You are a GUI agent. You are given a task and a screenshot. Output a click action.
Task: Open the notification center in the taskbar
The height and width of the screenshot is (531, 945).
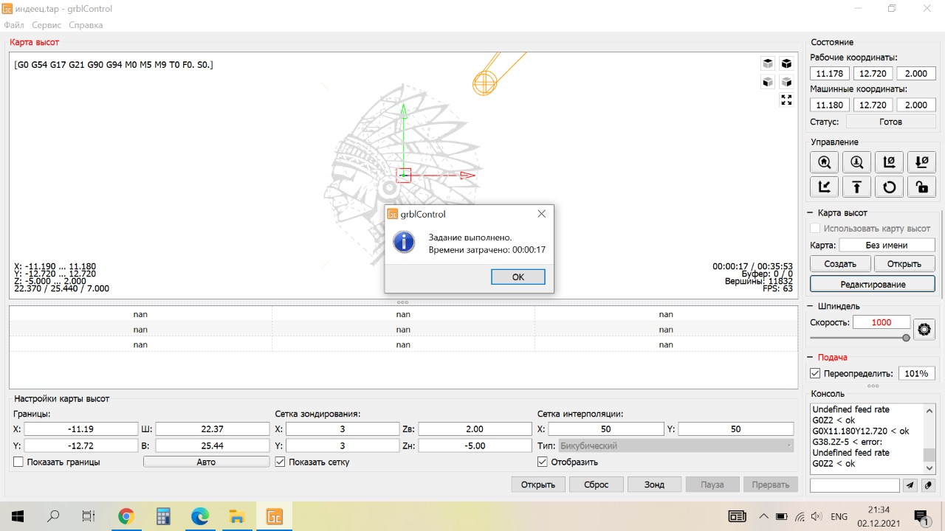[921, 516]
